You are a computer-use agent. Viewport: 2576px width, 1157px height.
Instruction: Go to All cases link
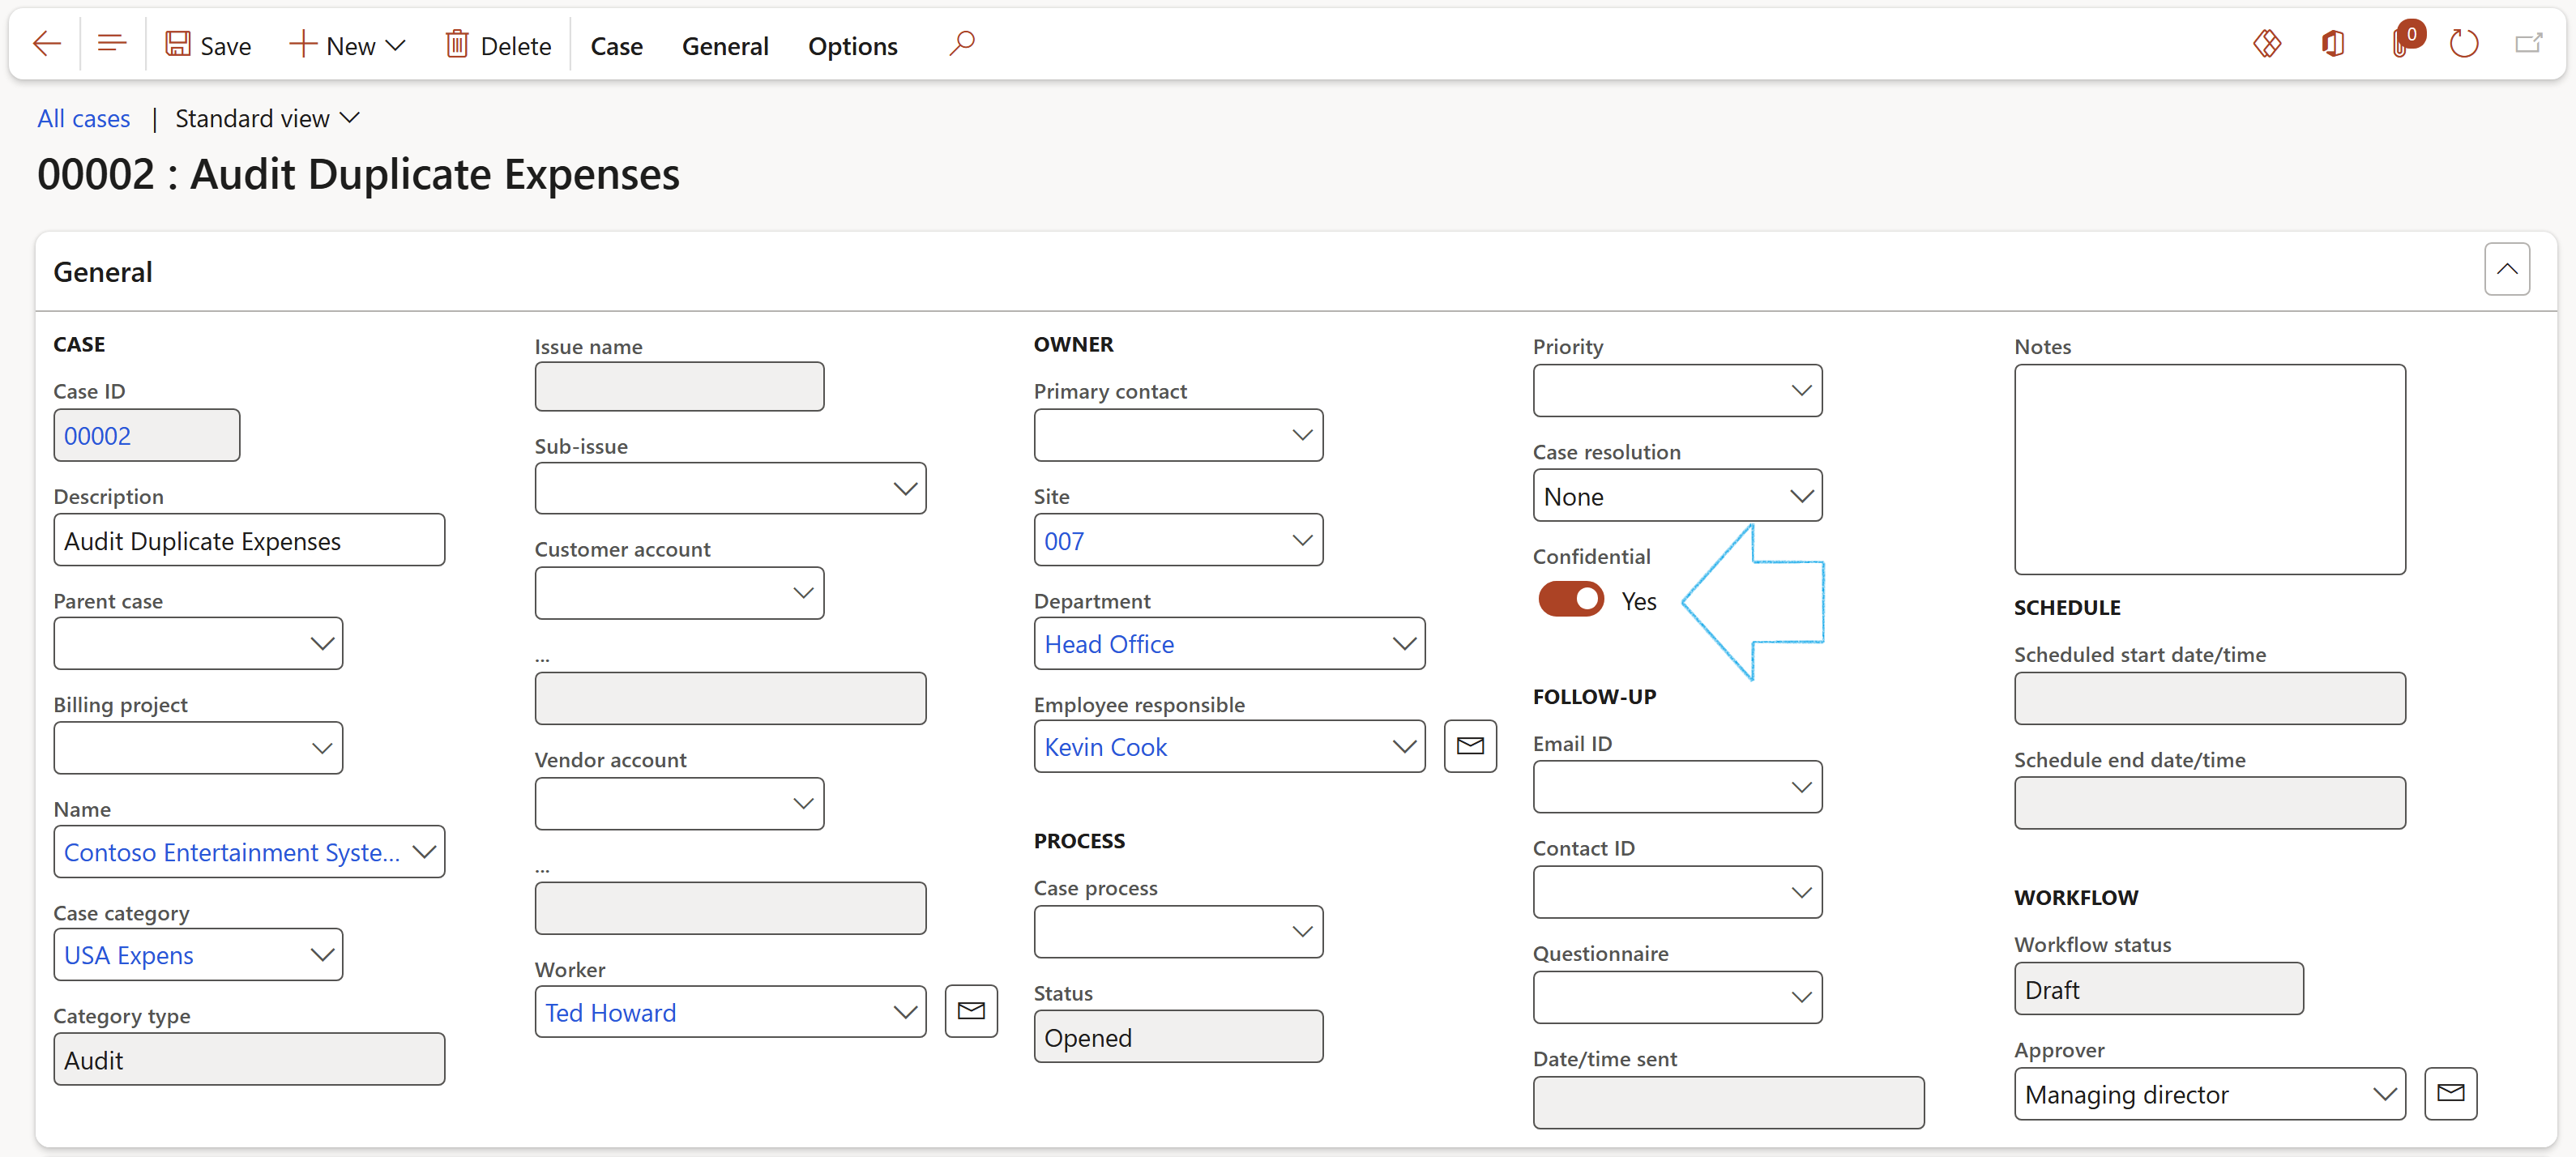(84, 118)
